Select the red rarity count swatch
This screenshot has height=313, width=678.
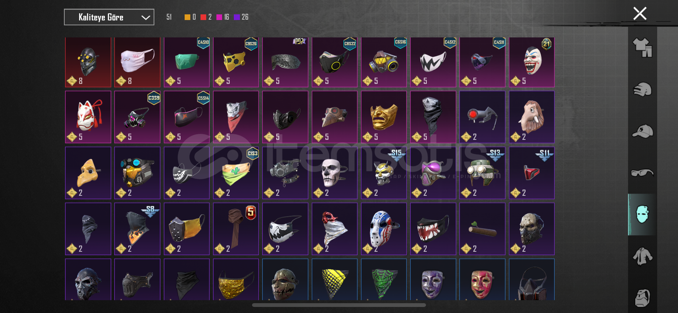point(203,17)
